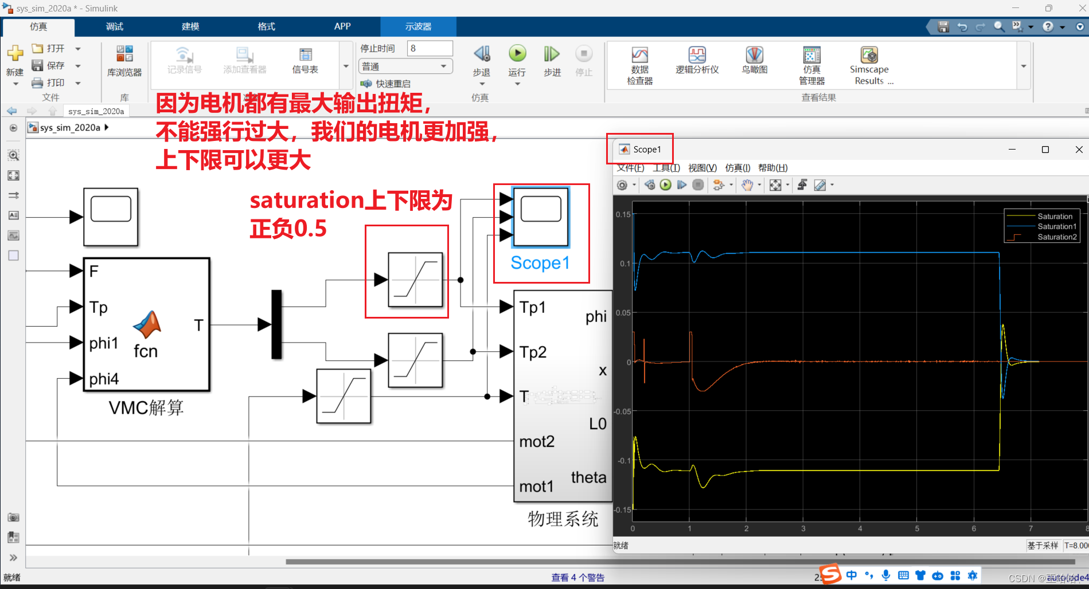1089x589 pixels.
Task: Switch to the 格式 (Format) ribbon tab
Action: tap(267, 27)
